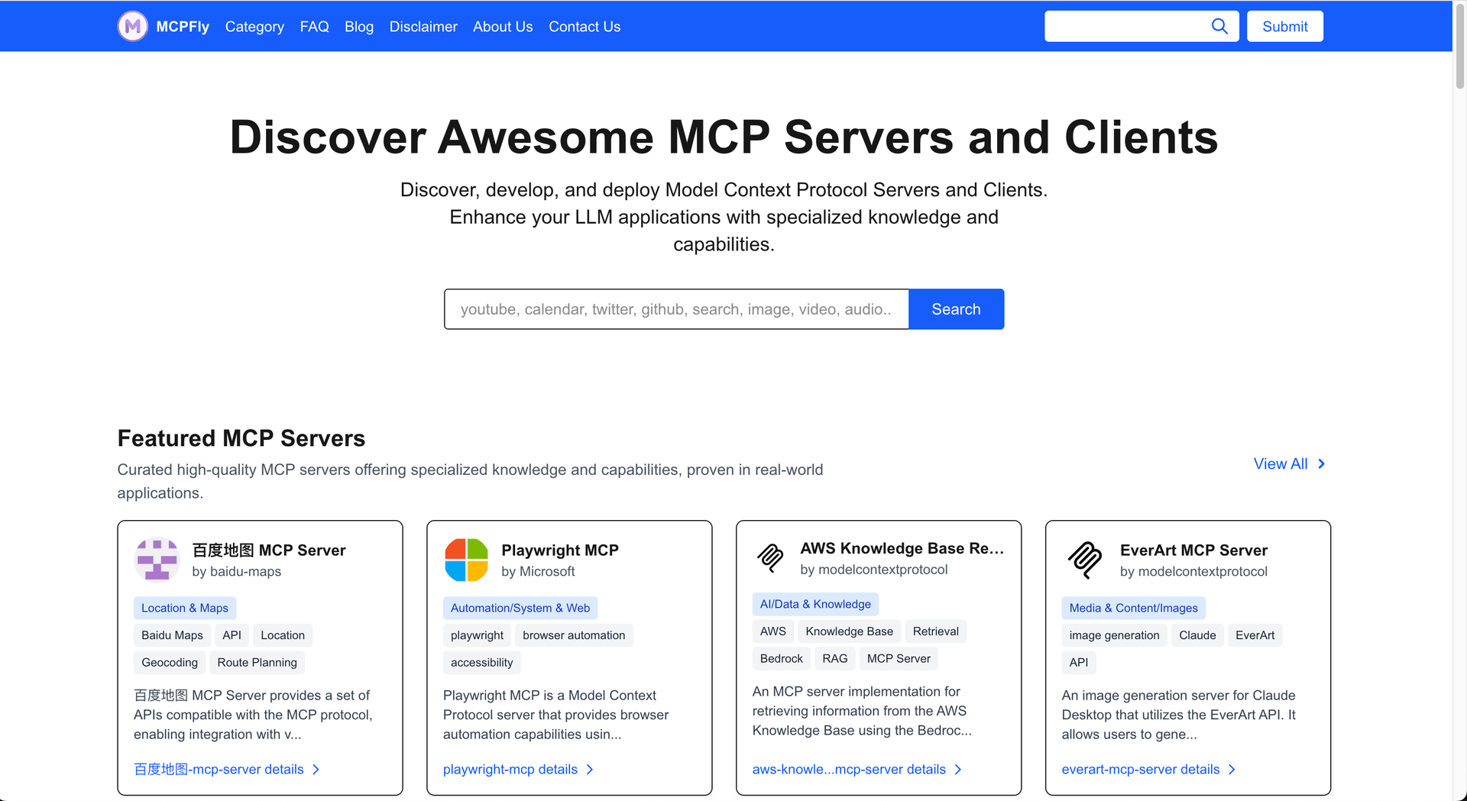Viewport: 1467px width, 801px height.
Task: Click the Baidu Maps server avatar icon
Action: point(157,560)
